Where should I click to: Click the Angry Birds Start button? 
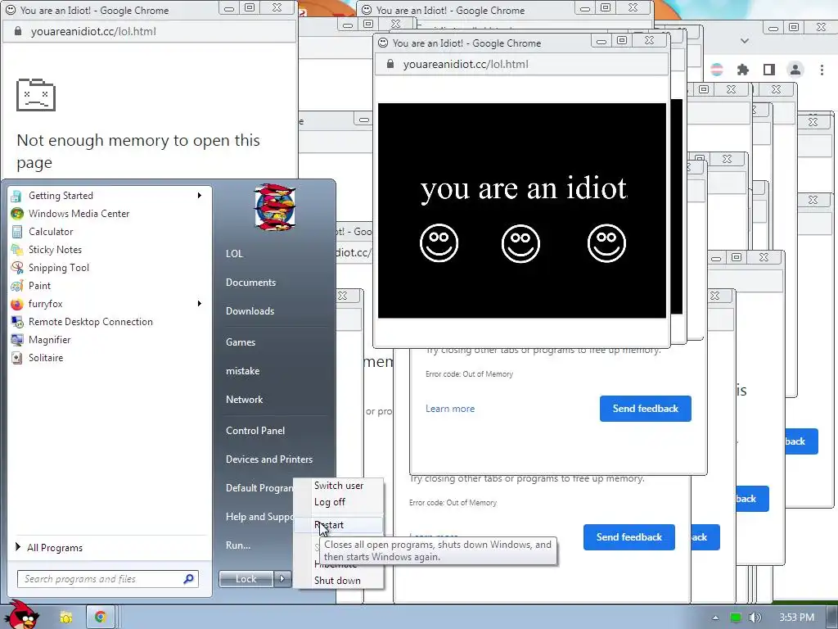(22, 614)
